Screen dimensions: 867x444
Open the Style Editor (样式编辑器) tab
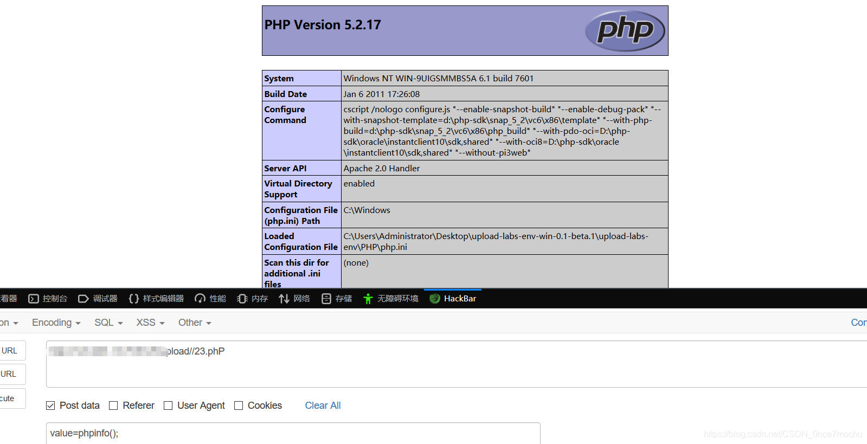156,299
